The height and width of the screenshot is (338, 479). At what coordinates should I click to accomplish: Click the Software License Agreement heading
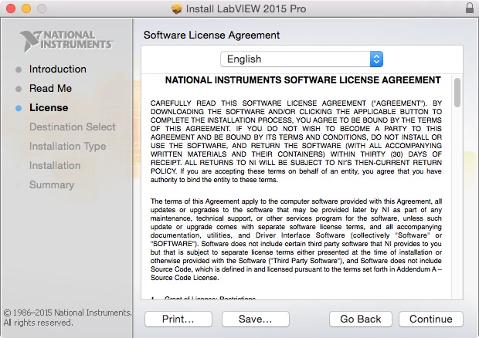[212, 35]
